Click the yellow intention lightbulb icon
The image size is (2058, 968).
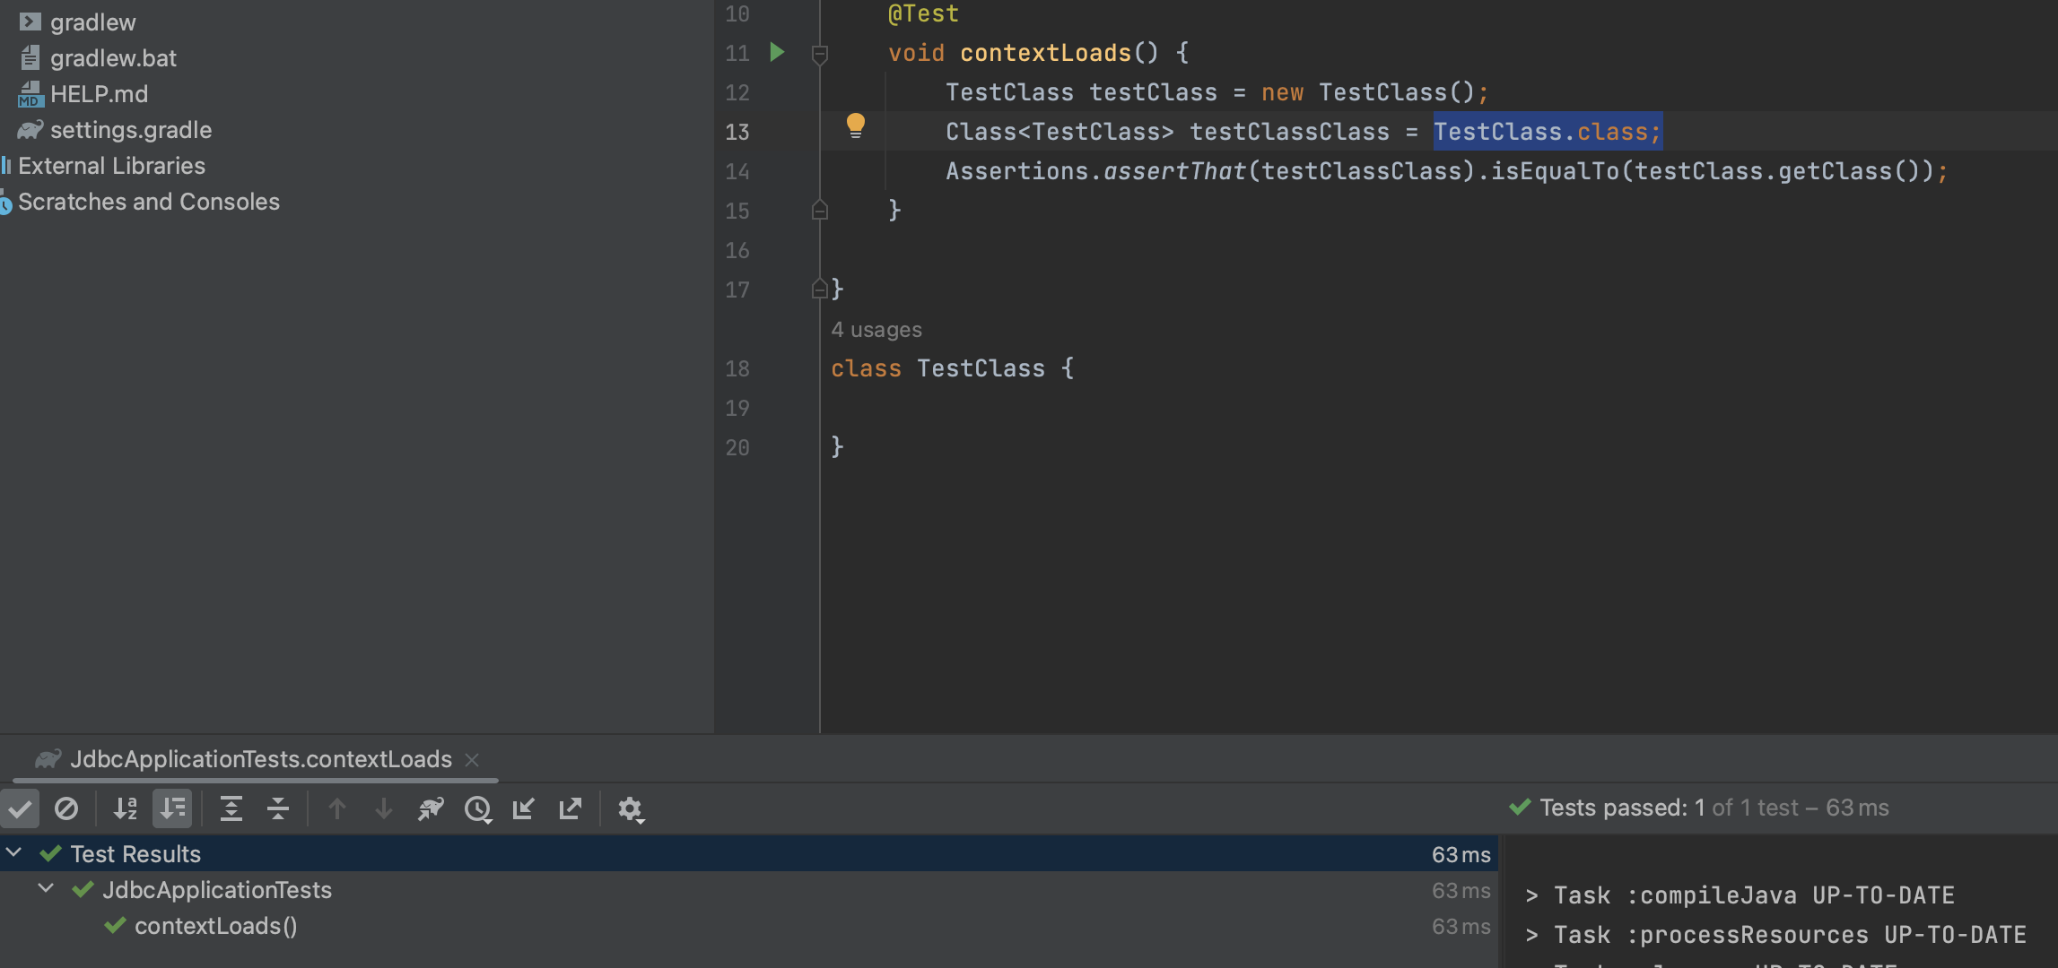click(856, 125)
